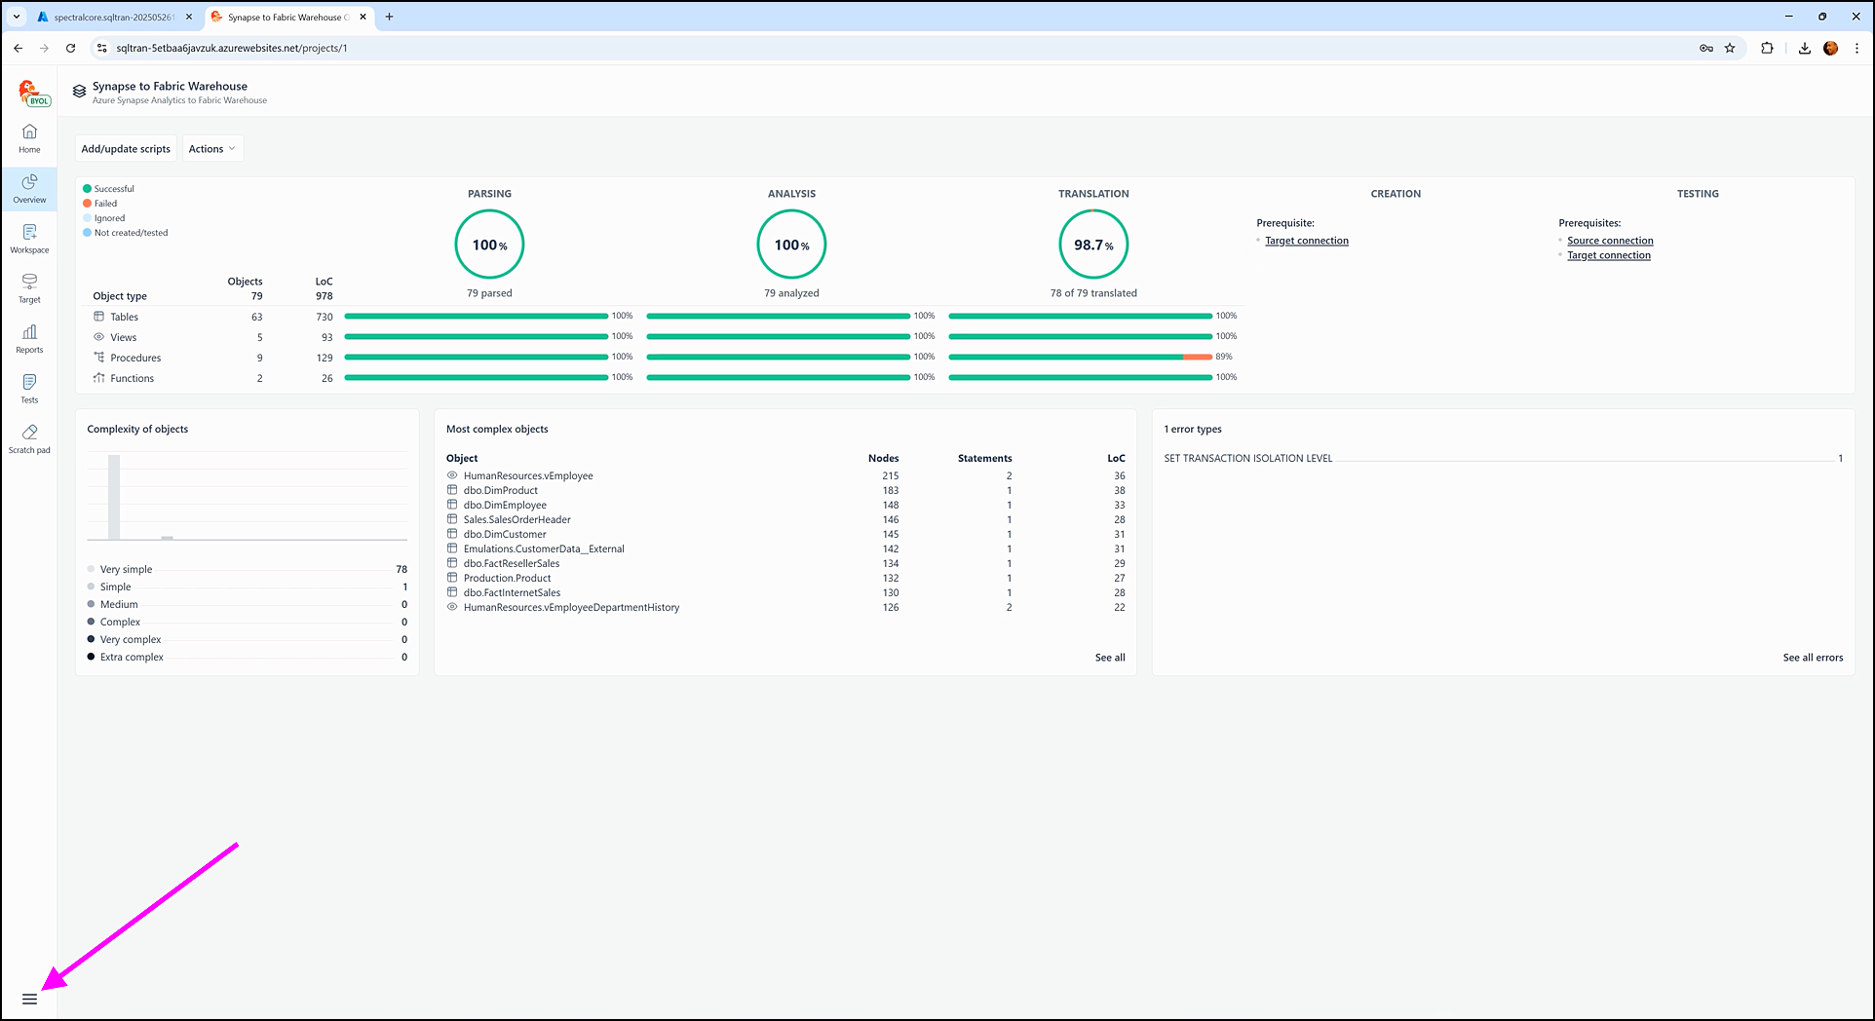Open the Home sidebar icon
The height and width of the screenshot is (1021, 1875).
(29, 132)
